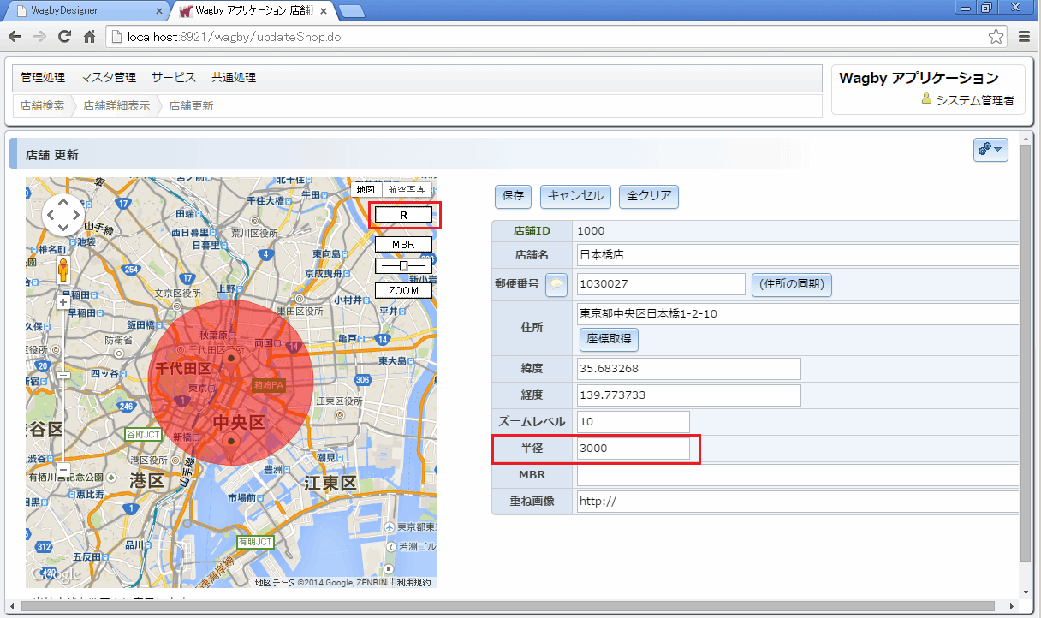Select the Wagby アプリケーション browser tab

(253, 11)
